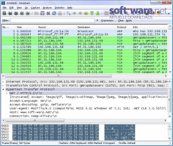Click packet details pane scroll down arrow
The width and height of the screenshot is (173, 146).
pos(170,117)
